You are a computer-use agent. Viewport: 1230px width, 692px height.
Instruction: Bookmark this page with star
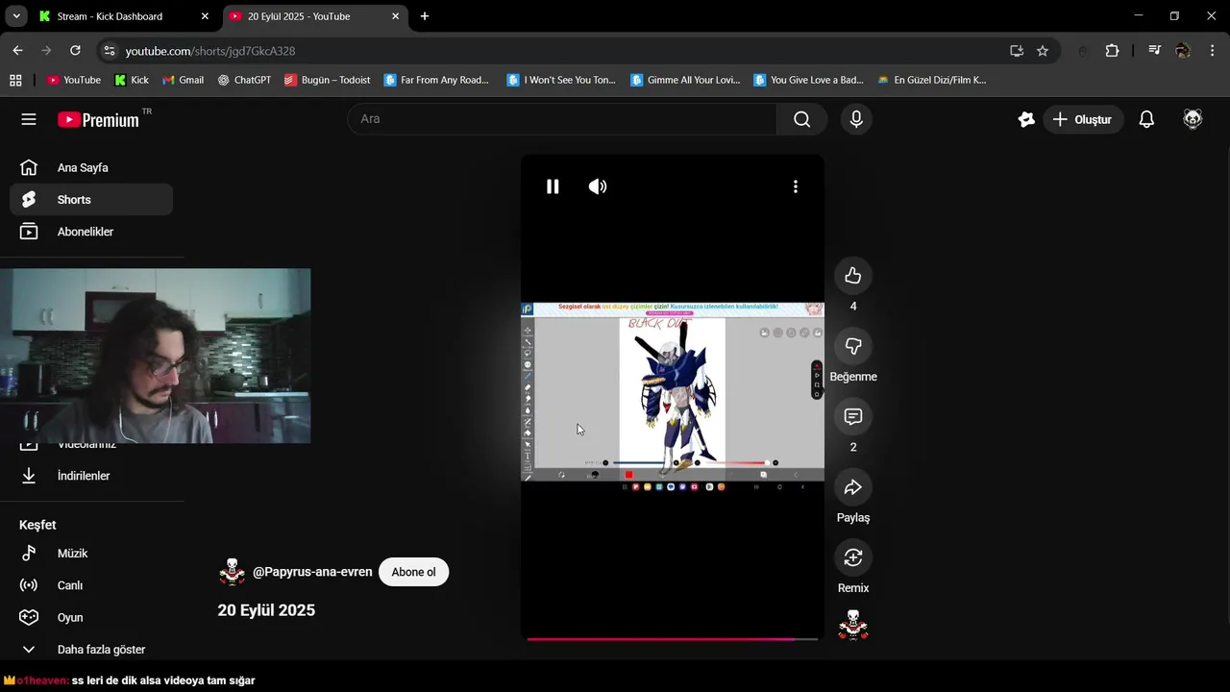(x=1043, y=51)
